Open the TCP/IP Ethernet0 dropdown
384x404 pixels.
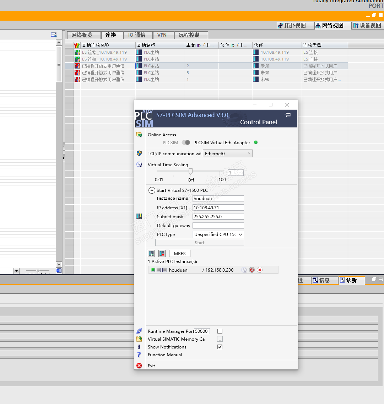coord(228,153)
